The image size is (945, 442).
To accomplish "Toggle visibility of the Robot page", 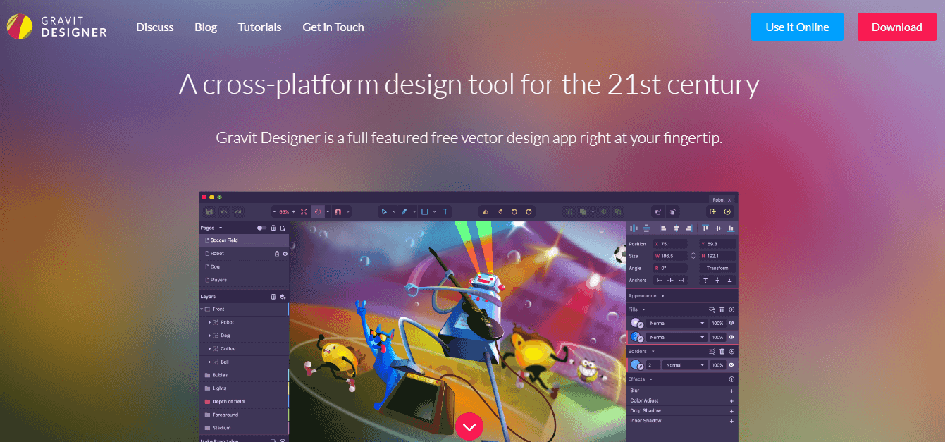I will [285, 254].
